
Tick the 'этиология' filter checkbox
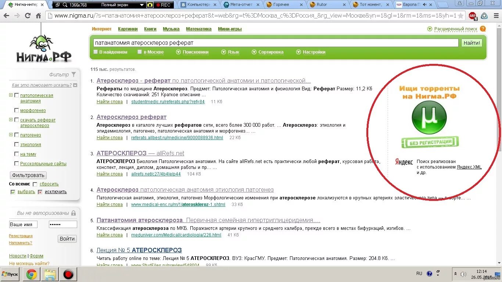17,145
